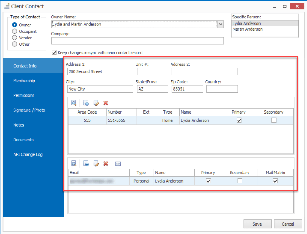Check Secondary for the phone number row

click(x=274, y=120)
